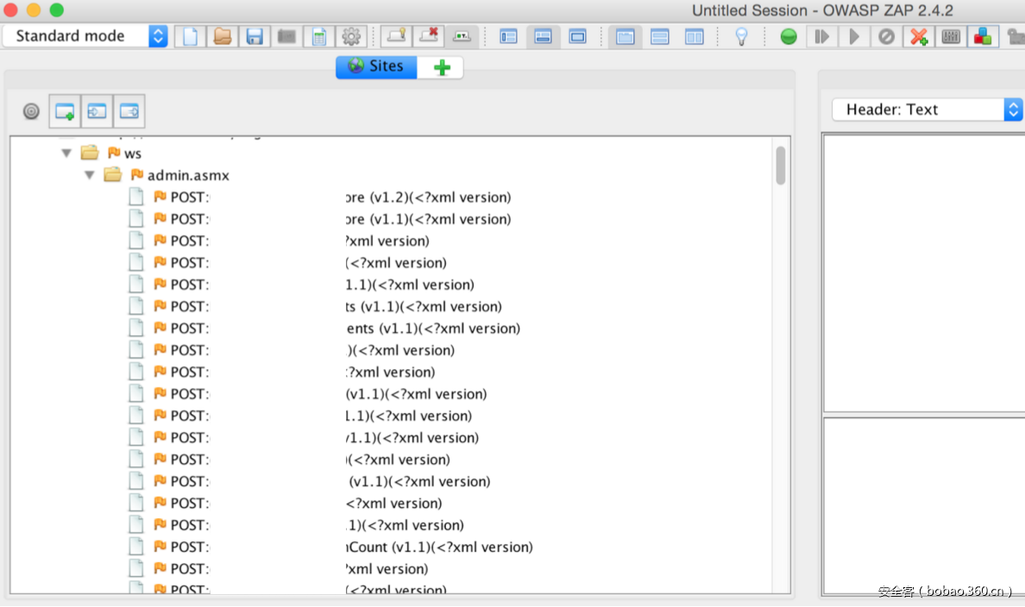Collapse the admin.asmx folder node

point(89,175)
